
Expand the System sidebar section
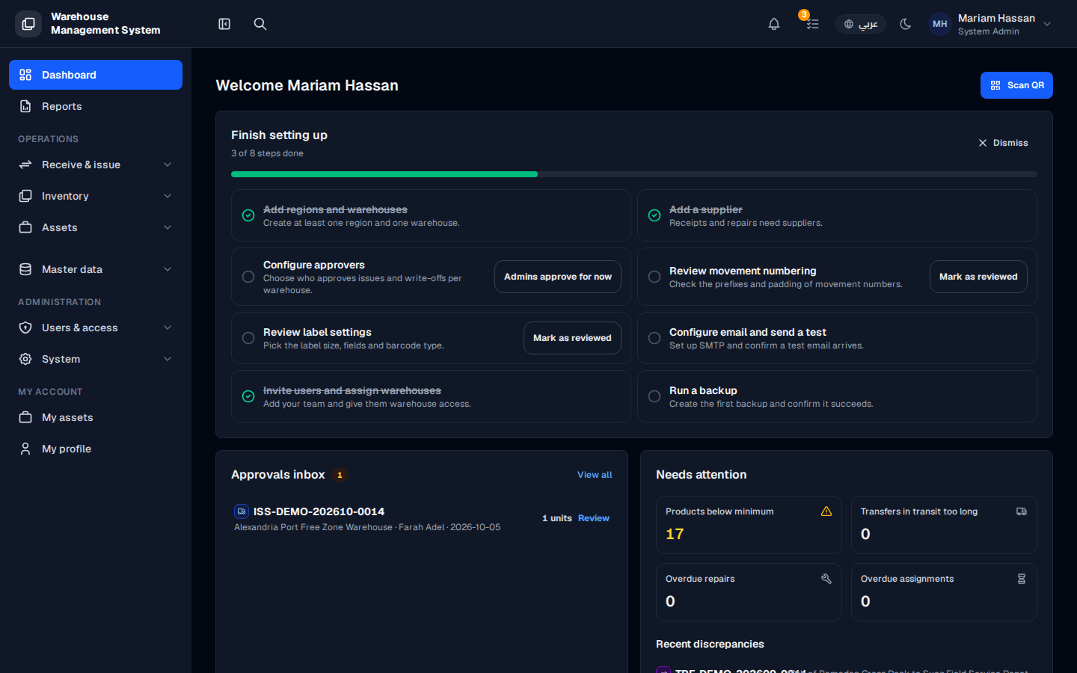[96, 359]
